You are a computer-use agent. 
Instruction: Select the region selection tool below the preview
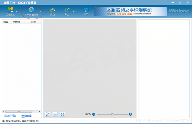pyautogui.click(x=47, y=114)
